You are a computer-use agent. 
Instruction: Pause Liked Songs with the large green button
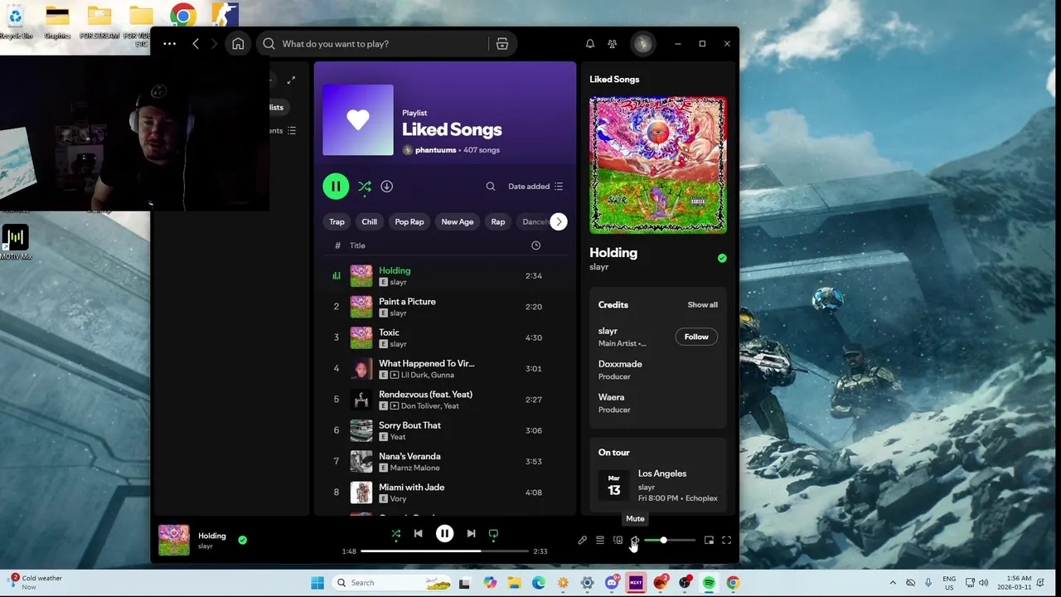(336, 187)
